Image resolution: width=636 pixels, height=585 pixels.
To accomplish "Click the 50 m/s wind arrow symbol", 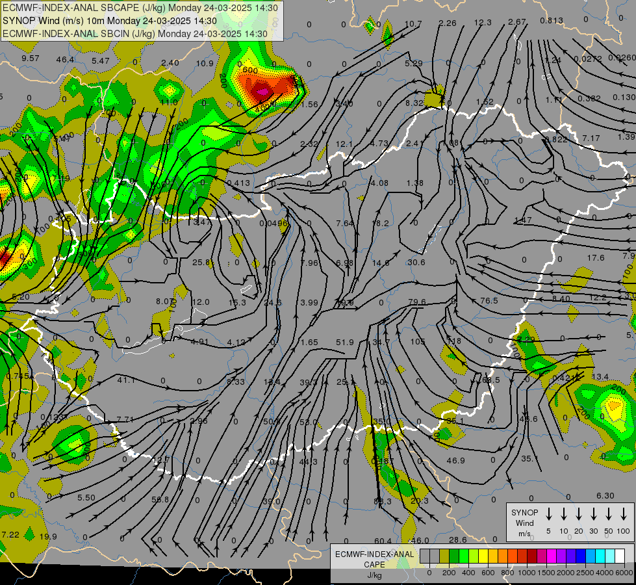I will coord(609,514).
